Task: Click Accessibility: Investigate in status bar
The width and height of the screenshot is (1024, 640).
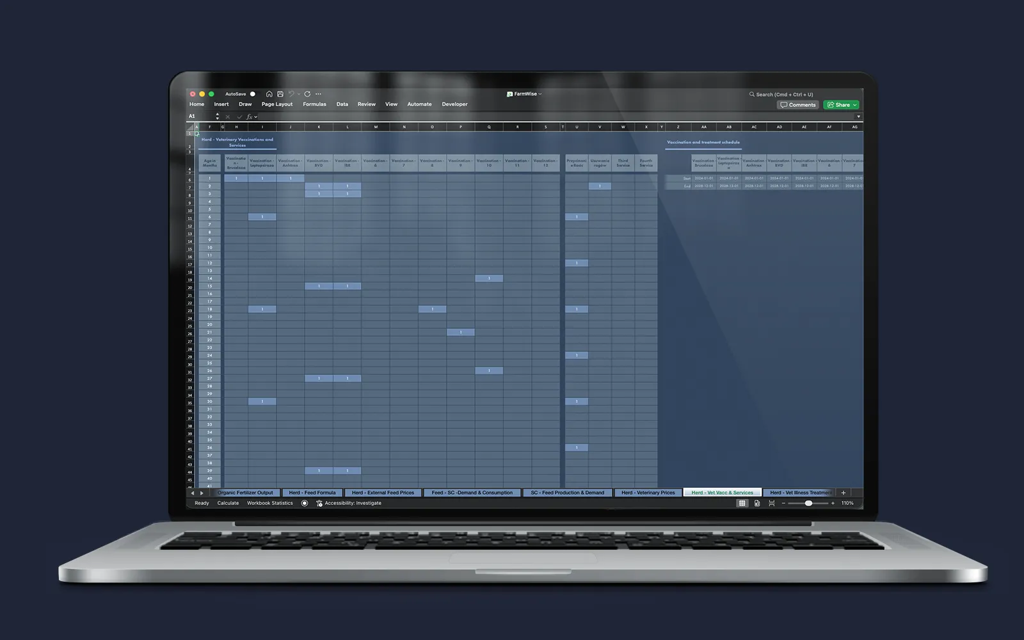Action: pos(349,503)
